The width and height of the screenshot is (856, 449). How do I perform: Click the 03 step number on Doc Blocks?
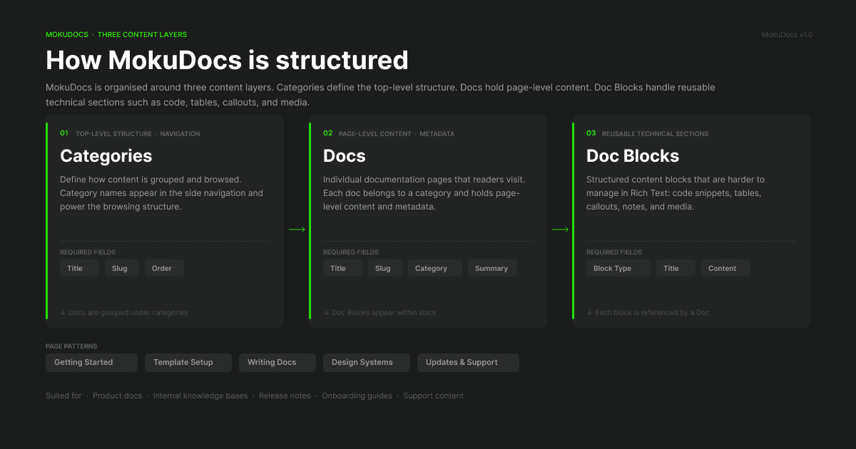(x=591, y=133)
